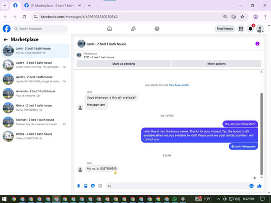Open Ofelia 2 bed 1 bath house conversation
Viewport: 271px width, 203px height.
(35, 136)
